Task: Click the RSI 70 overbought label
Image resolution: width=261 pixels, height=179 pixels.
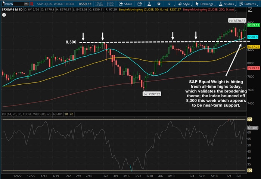Action: click(x=71, y=114)
